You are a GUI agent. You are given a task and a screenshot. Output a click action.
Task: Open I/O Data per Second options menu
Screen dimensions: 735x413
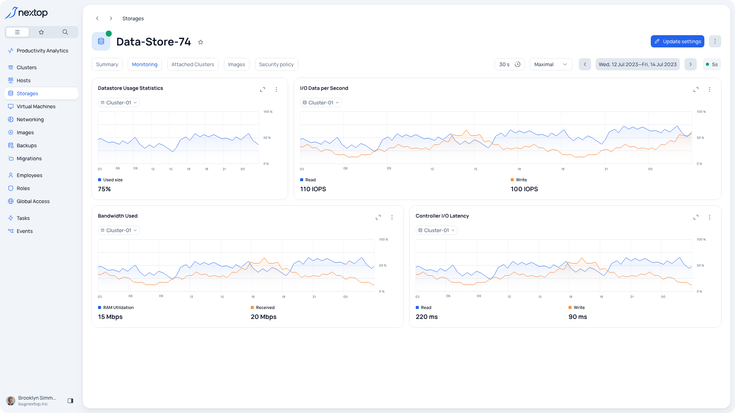click(710, 89)
